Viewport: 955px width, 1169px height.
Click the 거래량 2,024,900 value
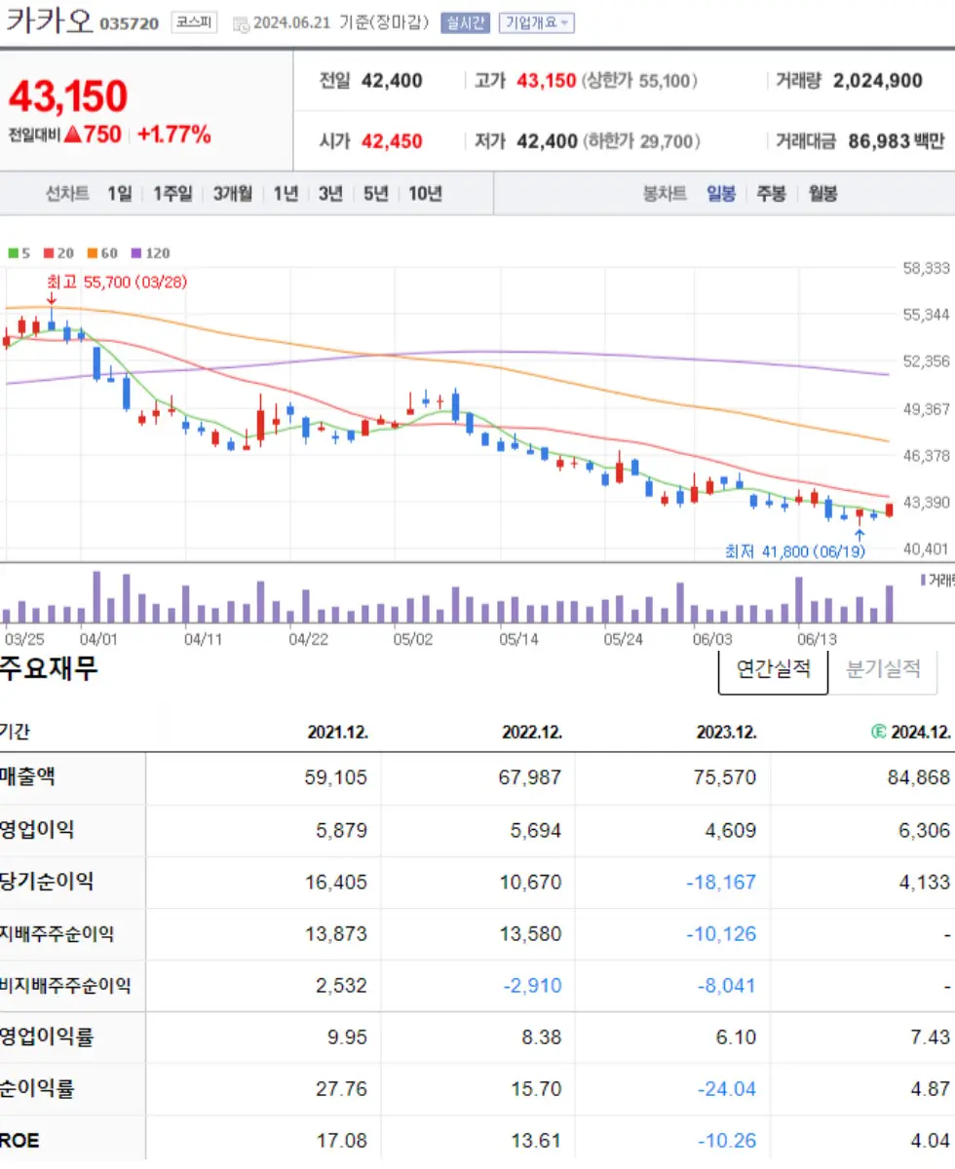point(878,81)
